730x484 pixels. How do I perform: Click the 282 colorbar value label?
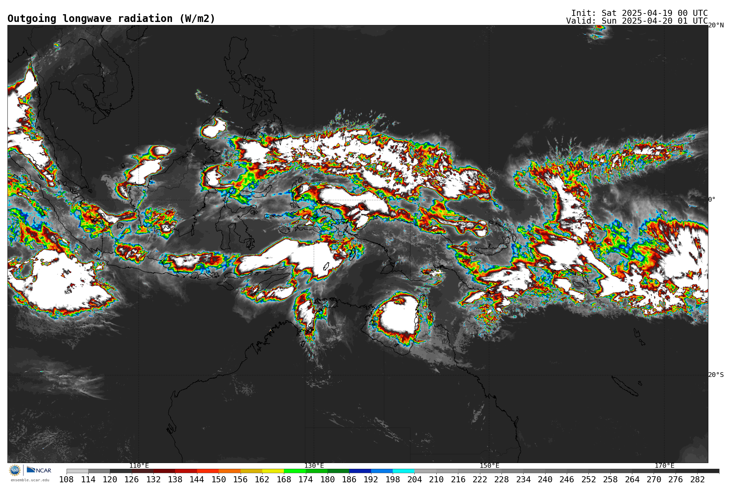[697, 479]
